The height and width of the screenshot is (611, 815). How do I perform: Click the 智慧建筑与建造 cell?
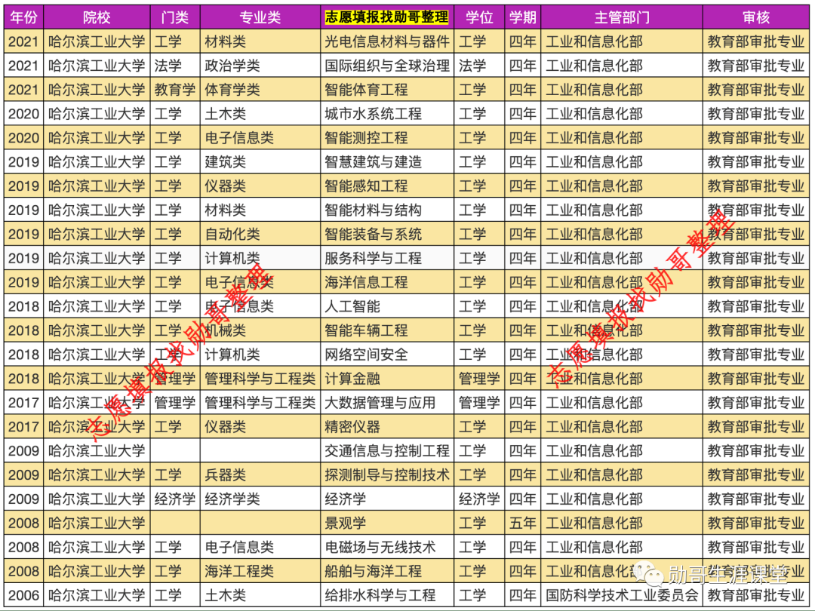click(386, 161)
